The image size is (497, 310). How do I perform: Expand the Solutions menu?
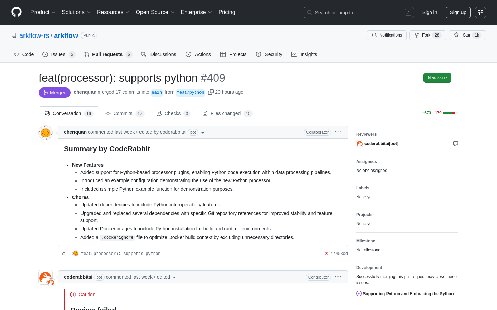coord(76,12)
